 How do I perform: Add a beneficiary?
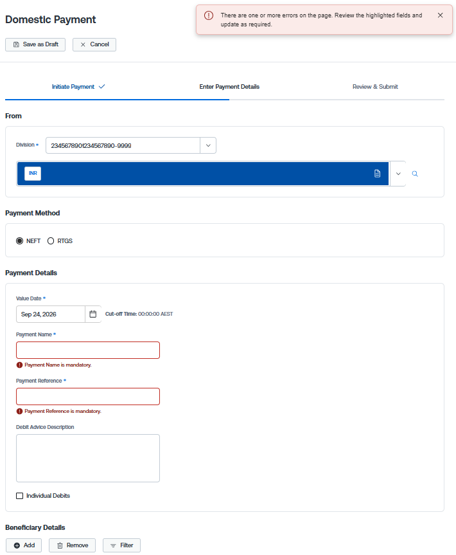[x=24, y=545]
